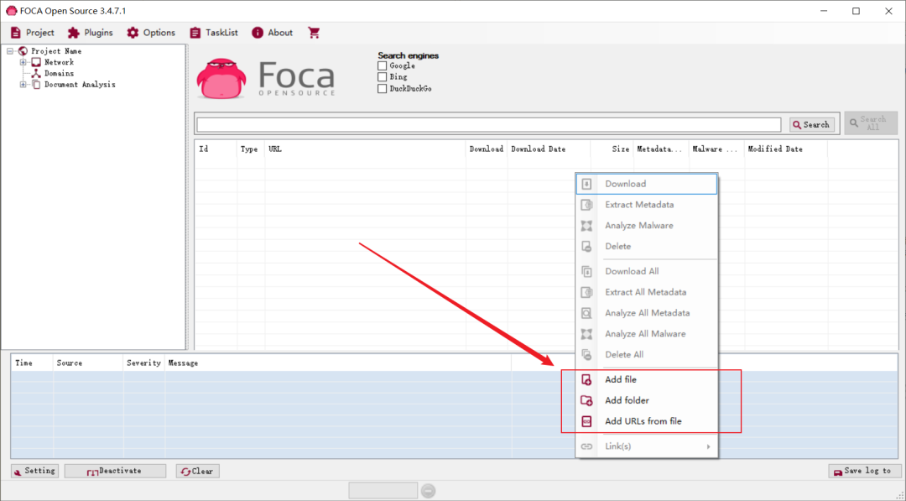Image resolution: width=906 pixels, height=501 pixels.
Task: Open the Link(s) submenu arrow
Action: (x=708, y=446)
